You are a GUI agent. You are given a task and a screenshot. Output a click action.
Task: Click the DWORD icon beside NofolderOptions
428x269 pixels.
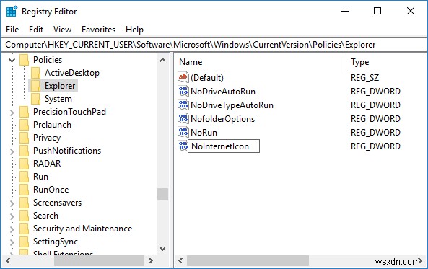(183, 118)
